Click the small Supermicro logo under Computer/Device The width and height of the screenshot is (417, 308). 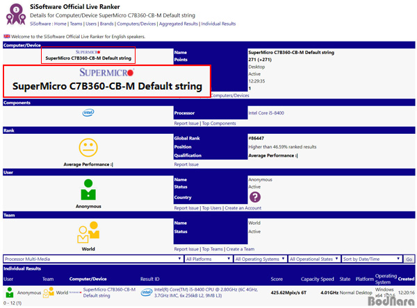88,52
